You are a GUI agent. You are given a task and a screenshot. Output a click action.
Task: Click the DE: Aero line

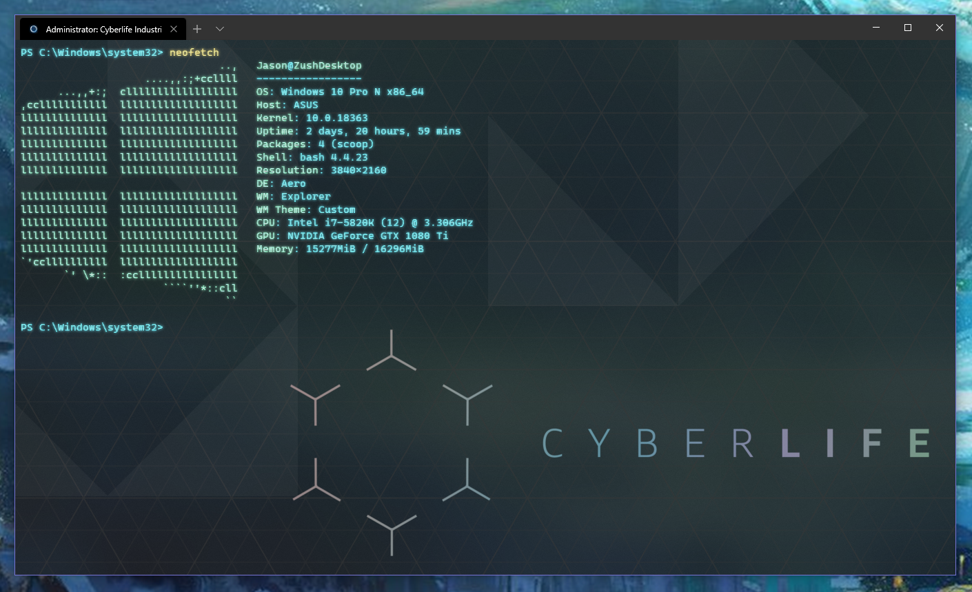(x=281, y=183)
